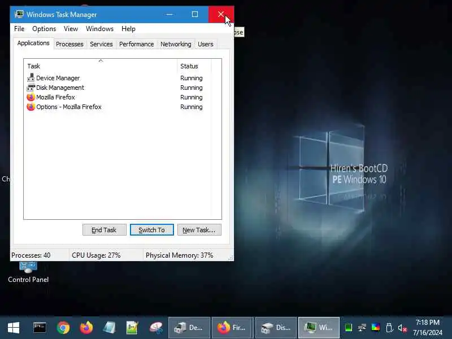452x339 pixels.
Task: Click the Device Manager task icon
Action: 31,78
